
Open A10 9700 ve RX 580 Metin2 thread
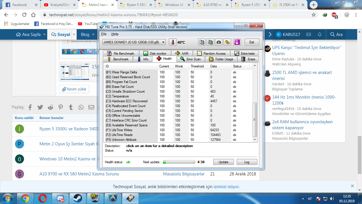point(79,174)
